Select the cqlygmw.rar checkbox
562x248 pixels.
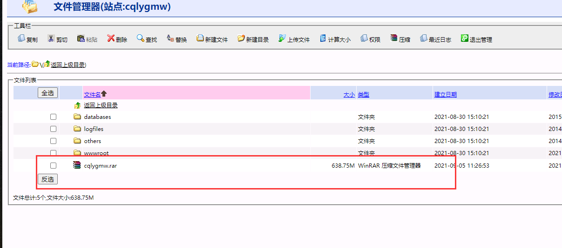coord(53,166)
